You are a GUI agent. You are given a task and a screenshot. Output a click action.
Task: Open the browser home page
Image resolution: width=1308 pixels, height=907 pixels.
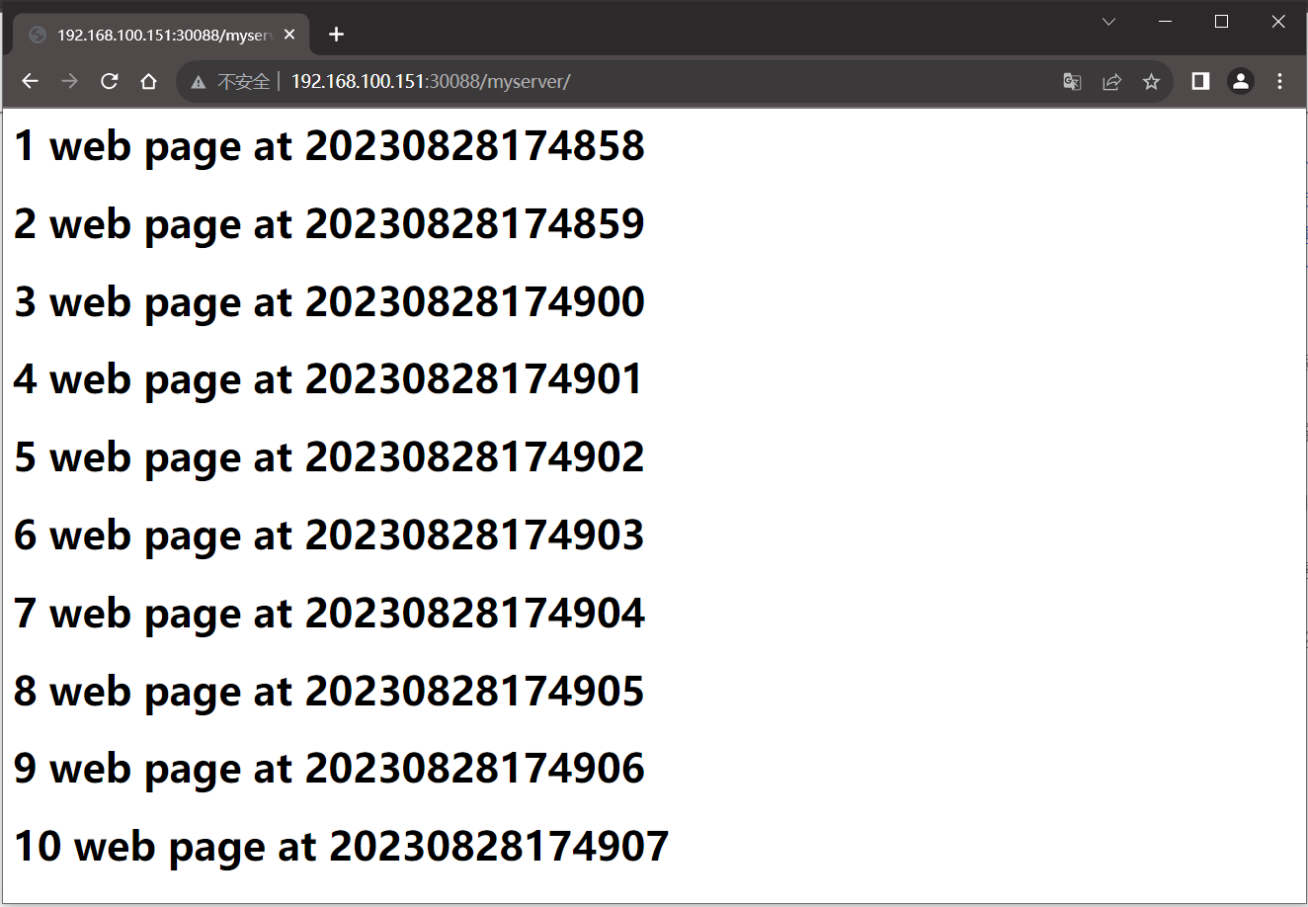point(148,82)
